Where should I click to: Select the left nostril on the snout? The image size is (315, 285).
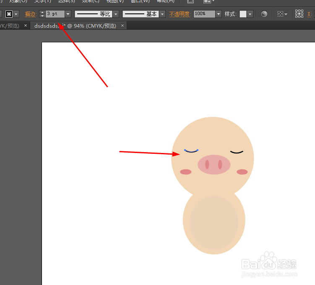207,165
